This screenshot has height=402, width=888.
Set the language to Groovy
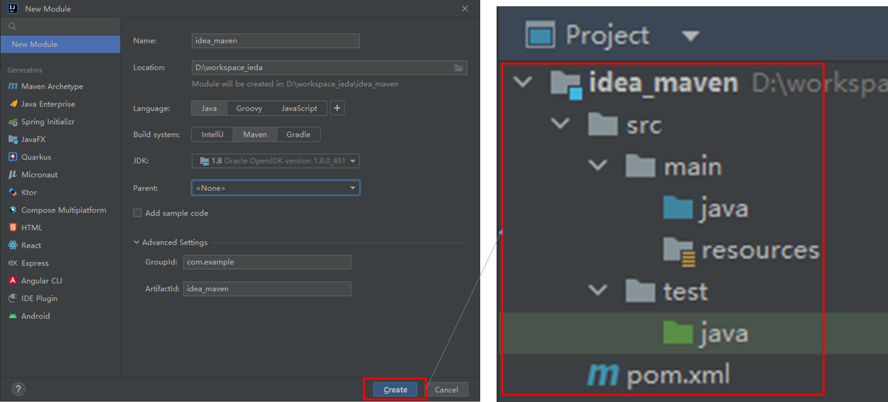pos(249,108)
